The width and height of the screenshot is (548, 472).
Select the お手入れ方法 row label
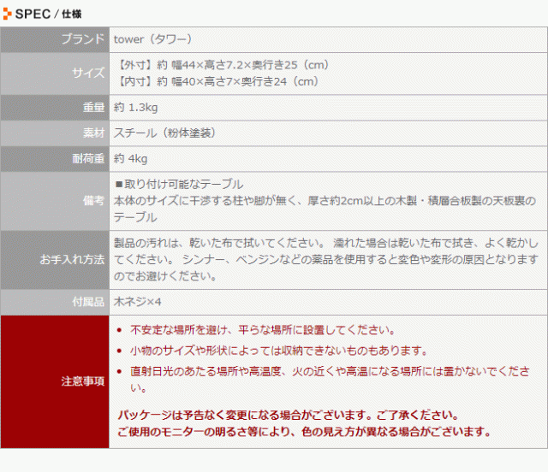pos(72,260)
